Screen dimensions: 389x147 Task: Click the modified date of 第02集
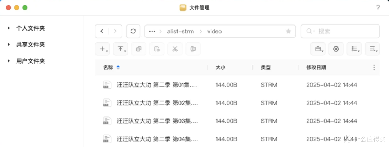tap(332, 103)
